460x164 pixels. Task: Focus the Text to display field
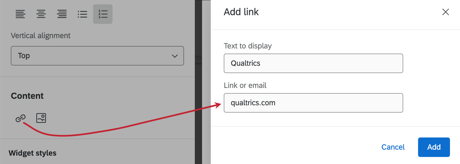click(313, 63)
